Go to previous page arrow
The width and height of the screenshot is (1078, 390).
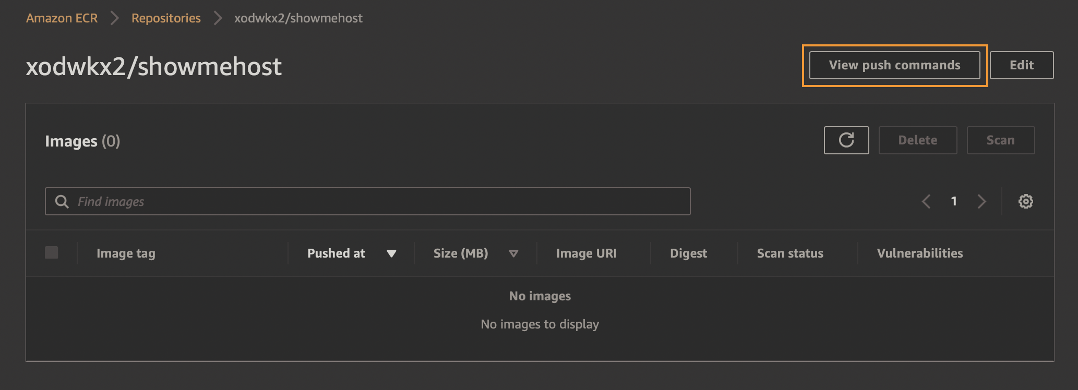(x=926, y=201)
